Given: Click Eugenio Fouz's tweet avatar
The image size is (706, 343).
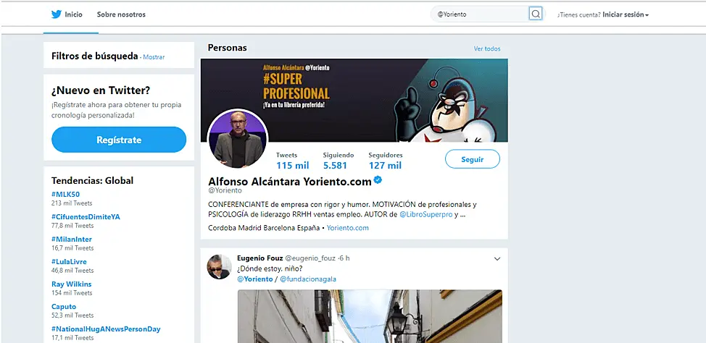Looking at the screenshot, I should tap(219, 266).
